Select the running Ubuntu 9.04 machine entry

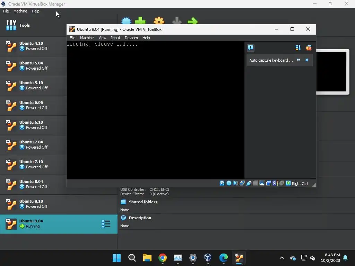click(x=59, y=224)
